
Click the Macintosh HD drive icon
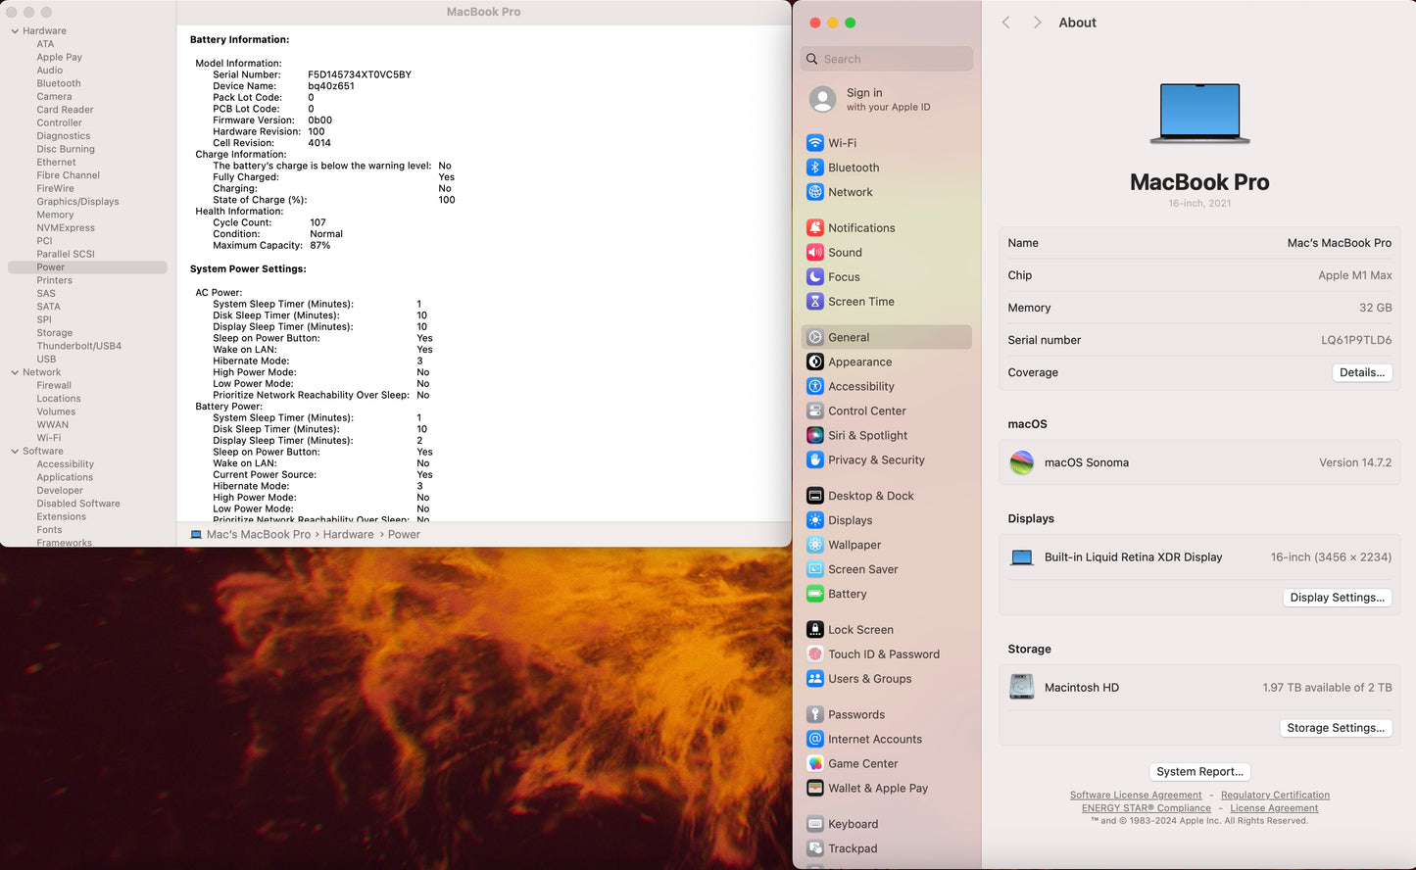click(x=1022, y=688)
